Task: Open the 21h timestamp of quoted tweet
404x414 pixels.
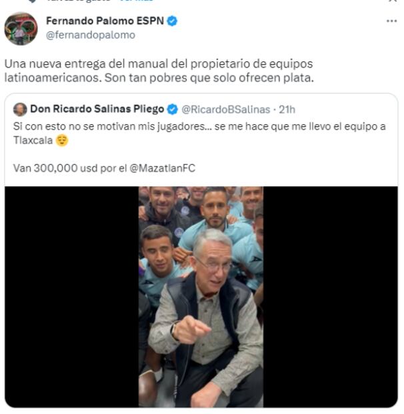Action: coord(287,110)
